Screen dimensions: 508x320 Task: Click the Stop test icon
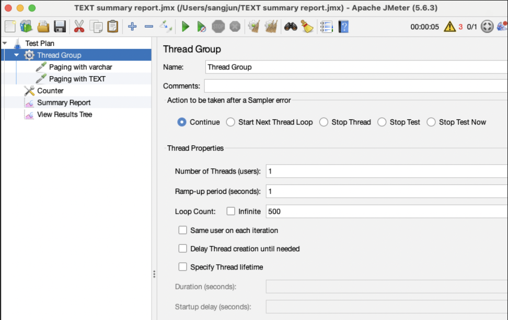pyautogui.click(x=218, y=27)
